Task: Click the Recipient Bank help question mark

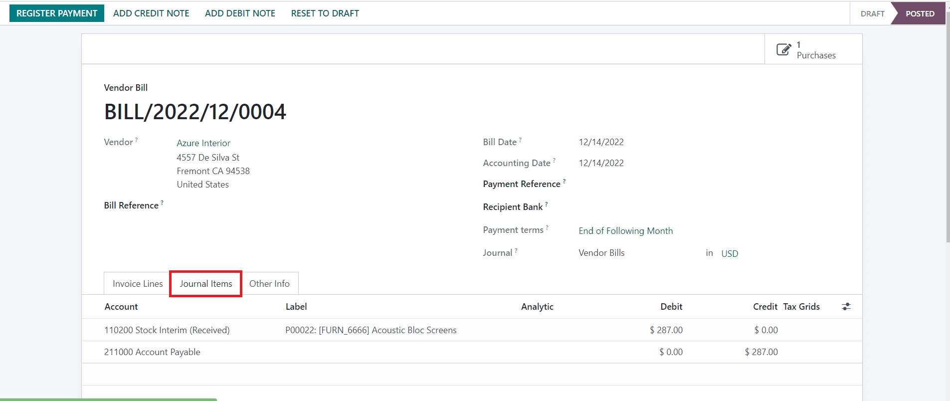Action: click(x=546, y=204)
